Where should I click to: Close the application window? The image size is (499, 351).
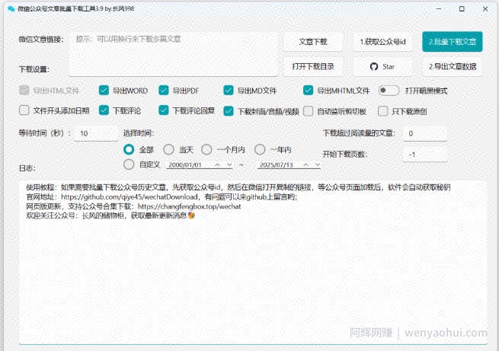pos(485,9)
